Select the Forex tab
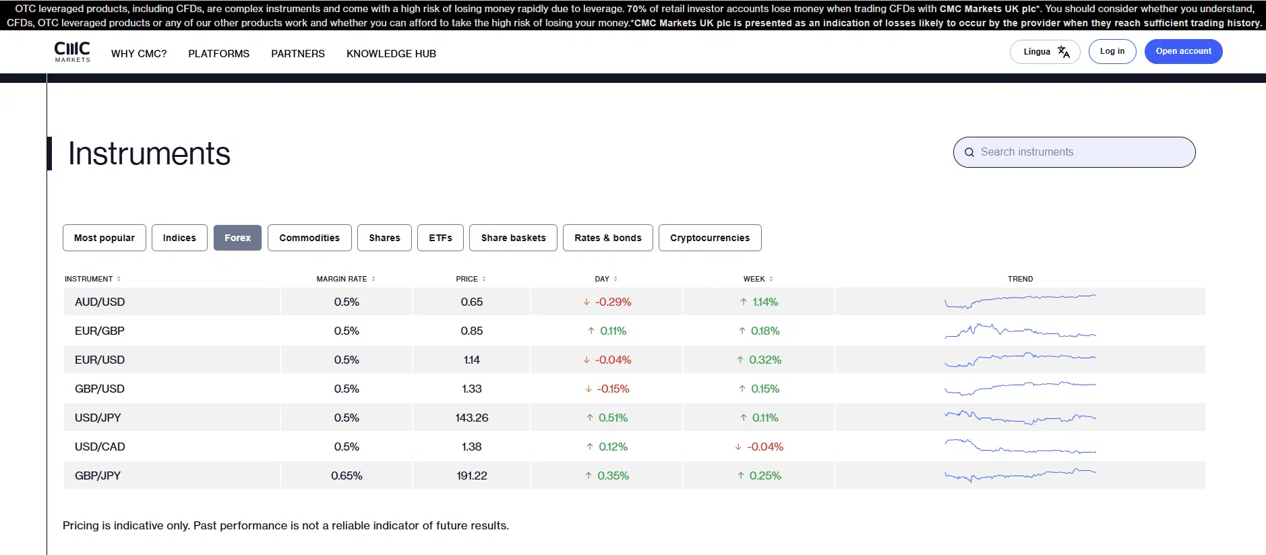The height and width of the screenshot is (555, 1266). pos(237,238)
